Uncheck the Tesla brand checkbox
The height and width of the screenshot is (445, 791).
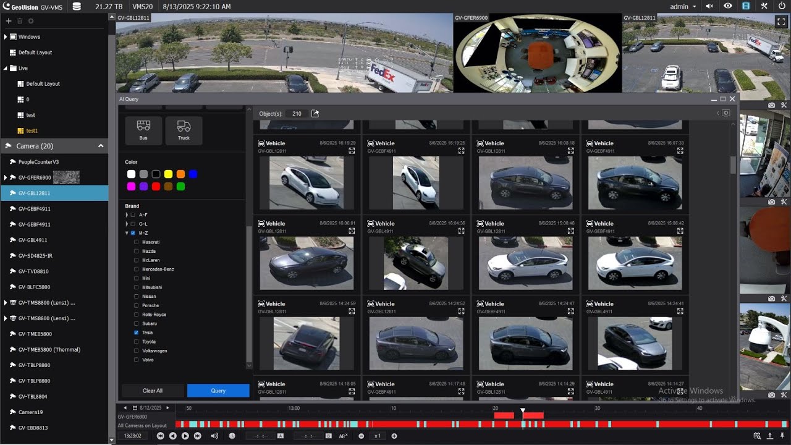coord(136,333)
